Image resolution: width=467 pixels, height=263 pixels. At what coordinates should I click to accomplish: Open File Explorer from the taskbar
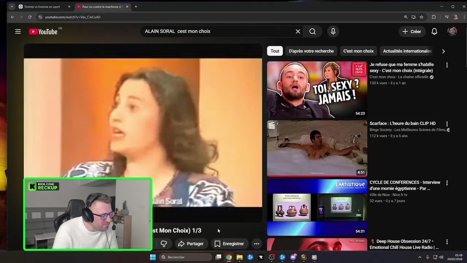[239, 257]
